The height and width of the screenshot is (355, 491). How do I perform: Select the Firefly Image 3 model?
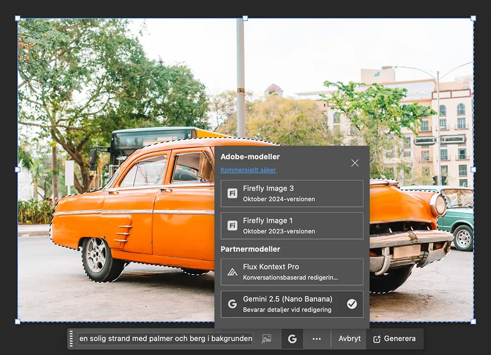click(292, 193)
